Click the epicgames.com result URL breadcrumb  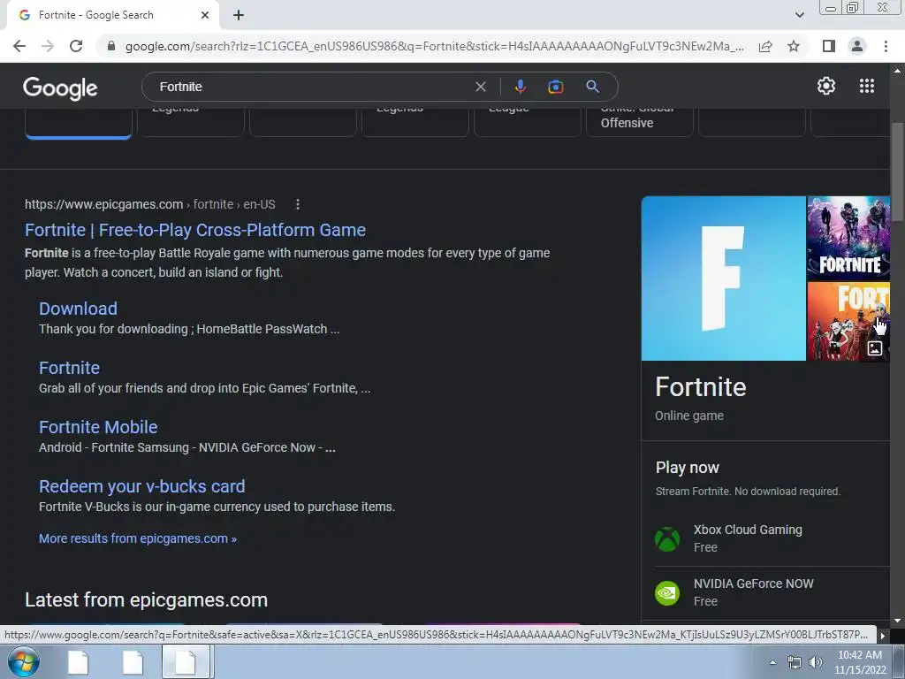click(150, 204)
